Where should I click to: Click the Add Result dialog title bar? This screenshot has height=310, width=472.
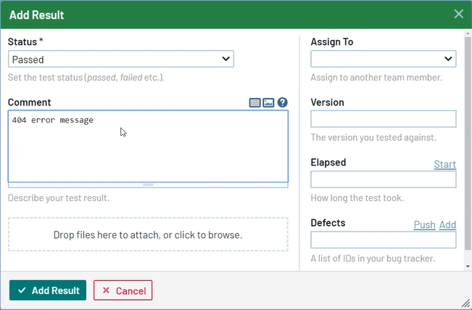(x=218, y=14)
